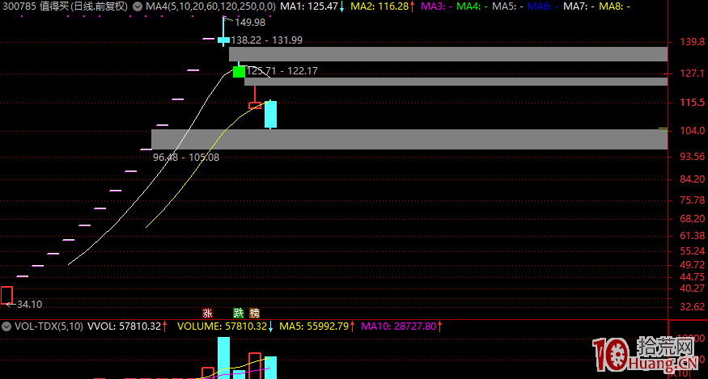Click the 127.1 price axis label
This screenshot has width=708, height=379.
click(x=693, y=73)
